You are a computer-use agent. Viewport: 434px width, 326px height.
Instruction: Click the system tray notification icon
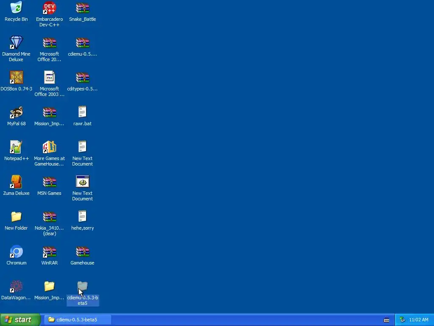pyautogui.click(x=403, y=320)
